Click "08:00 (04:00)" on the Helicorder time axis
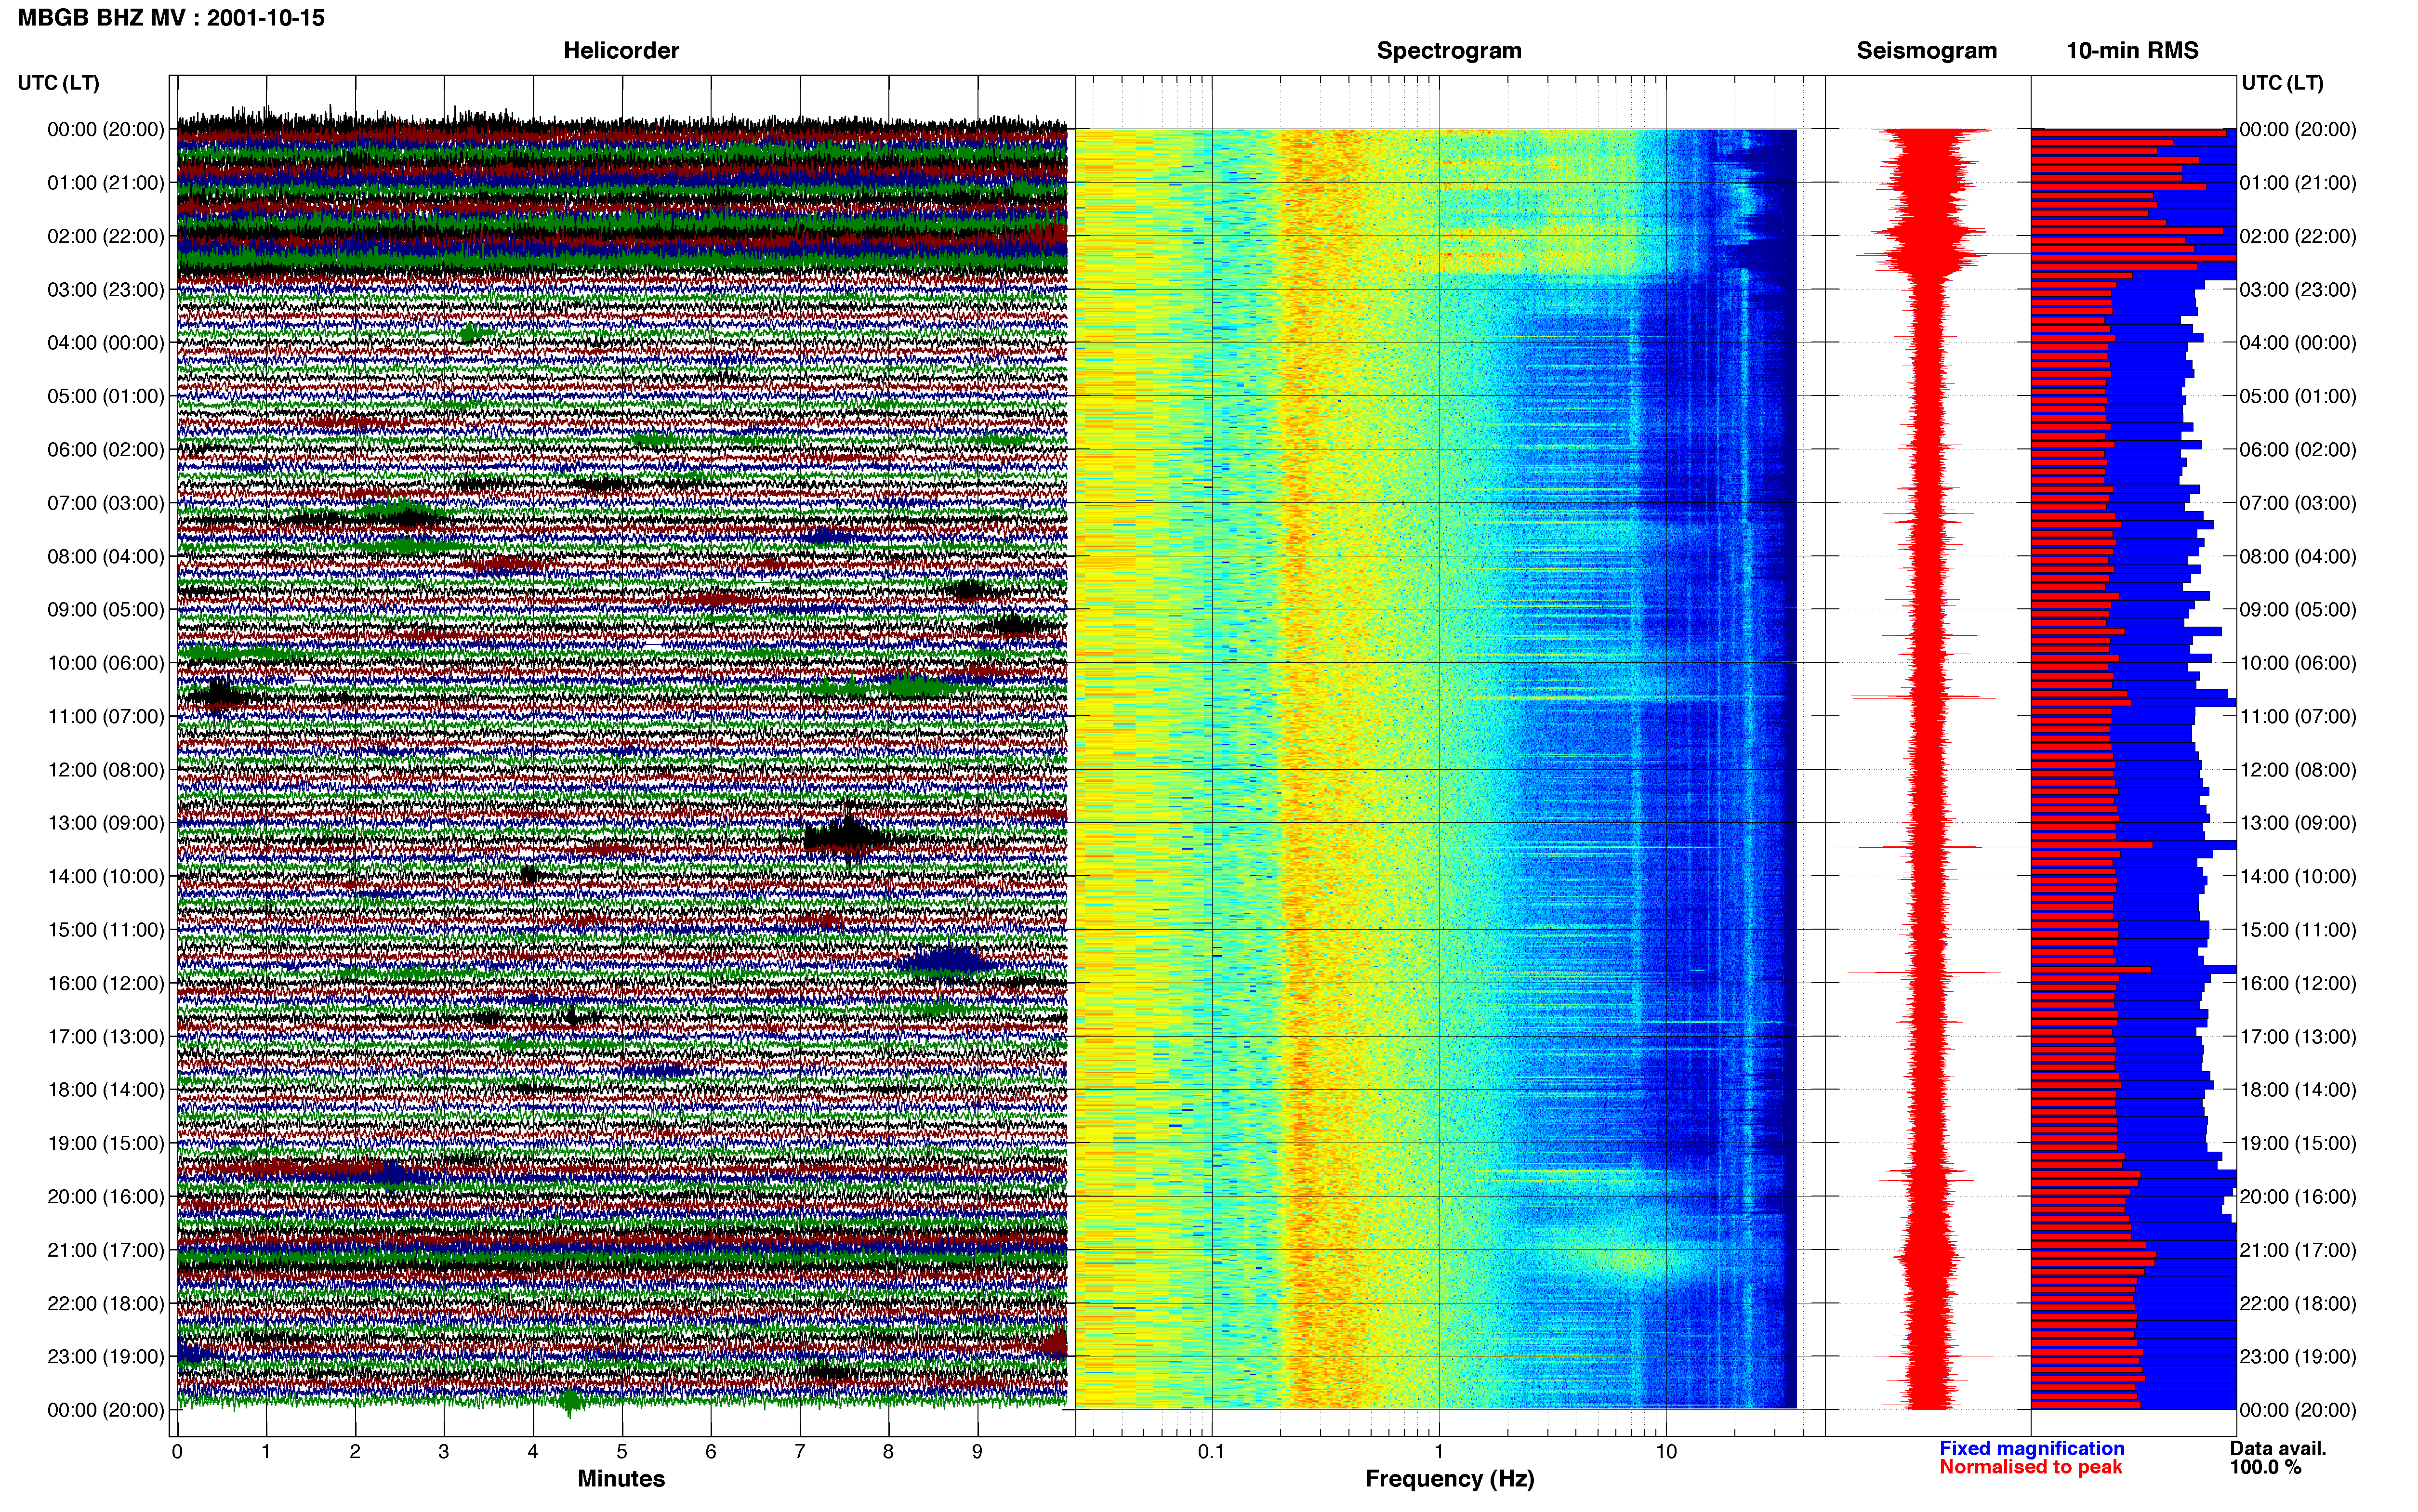Viewport: 2418px width, 1512px height. (105, 556)
